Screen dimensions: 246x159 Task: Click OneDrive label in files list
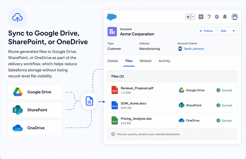(193, 120)
